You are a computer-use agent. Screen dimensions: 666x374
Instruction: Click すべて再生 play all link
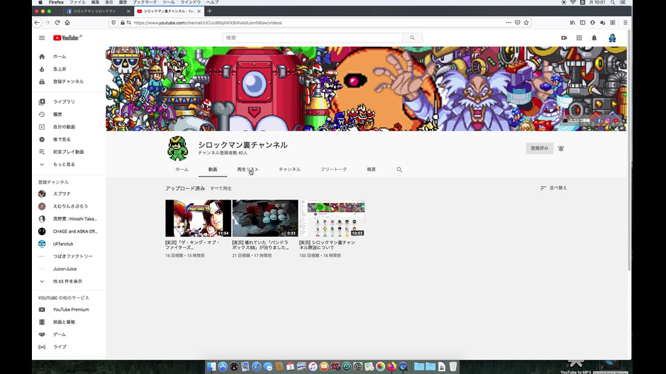coord(221,188)
